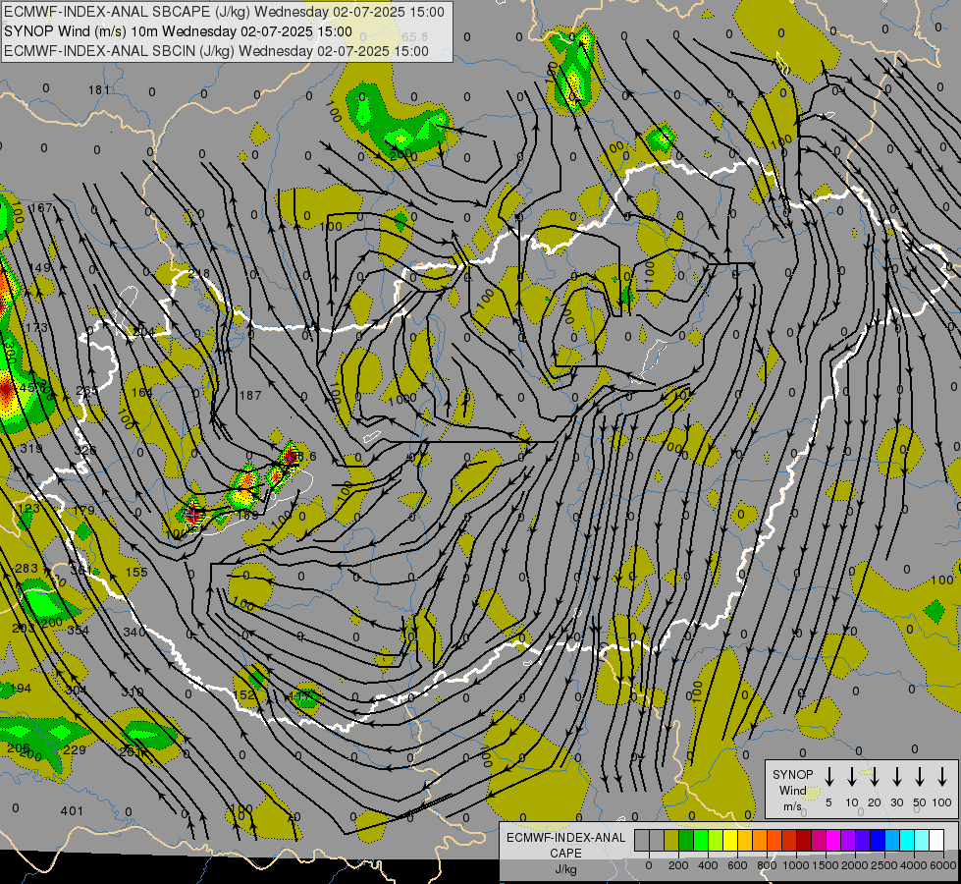Pick the olive swatch in CAPE legend
The image size is (961, 884).
tap(671, 840)
